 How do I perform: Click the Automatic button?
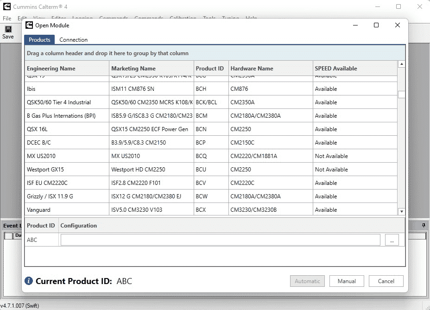point(307,281)
